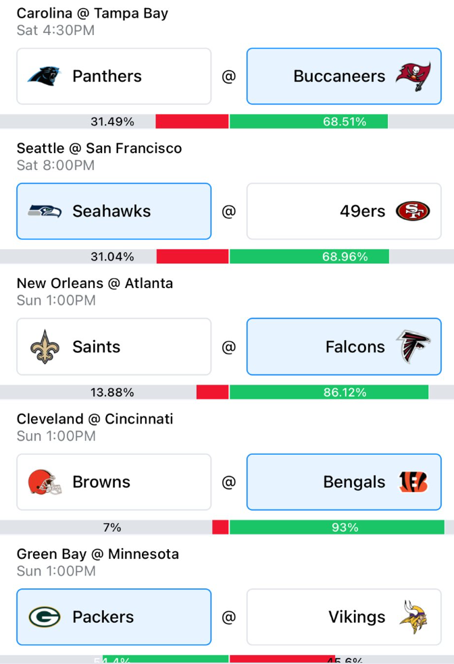Tap the Buccaneers pirate flag logo
Image resolution: width=454 pixels, height=664 pixels.
click(413, 76)
